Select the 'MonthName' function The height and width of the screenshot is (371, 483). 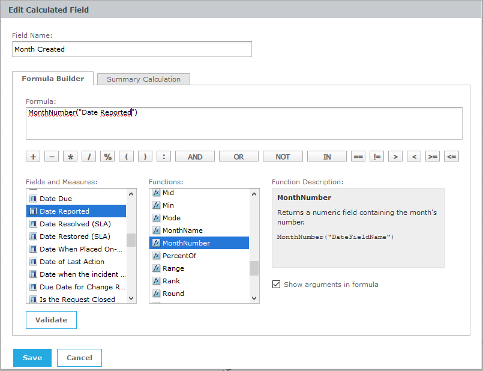click(199, 231)
